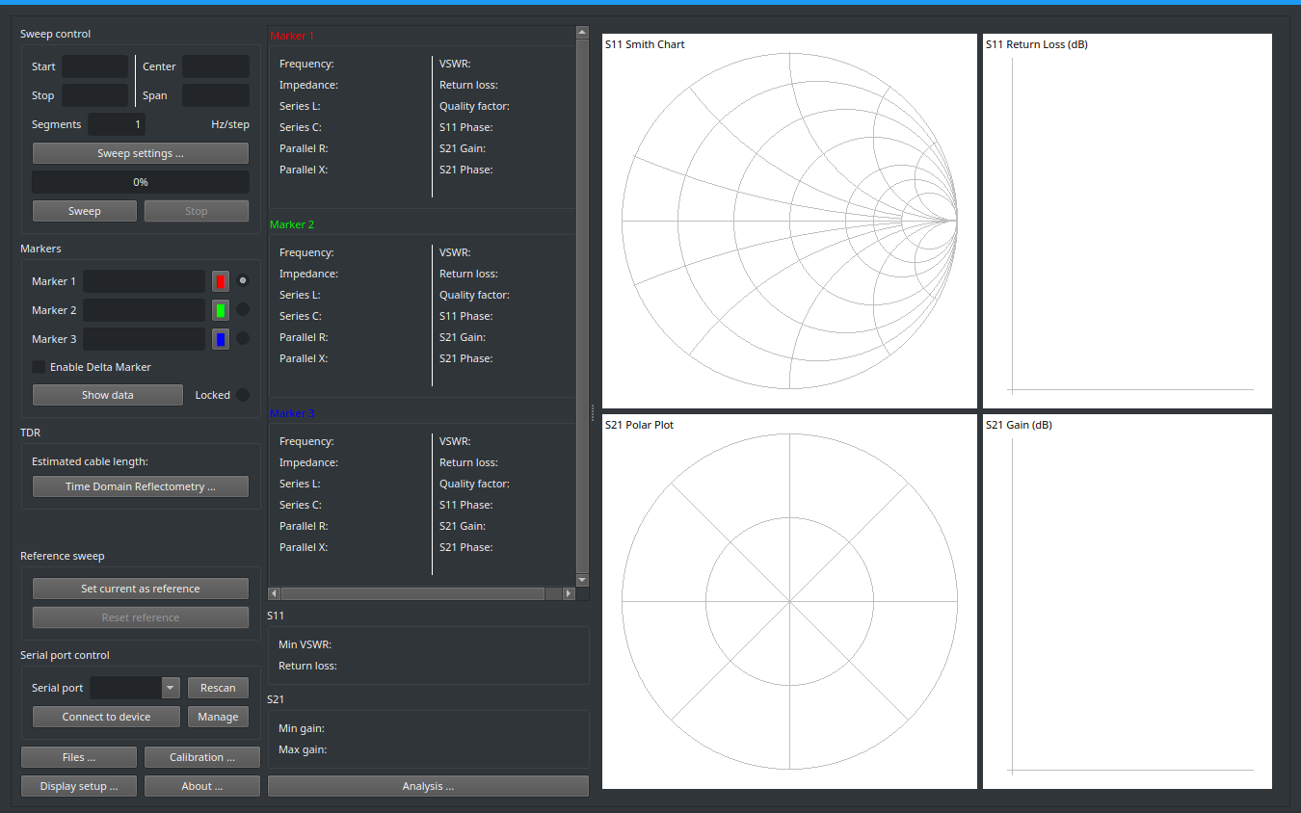
Task: Click the Segments input field
Action: pyautogui.click(x=117, y=124)
